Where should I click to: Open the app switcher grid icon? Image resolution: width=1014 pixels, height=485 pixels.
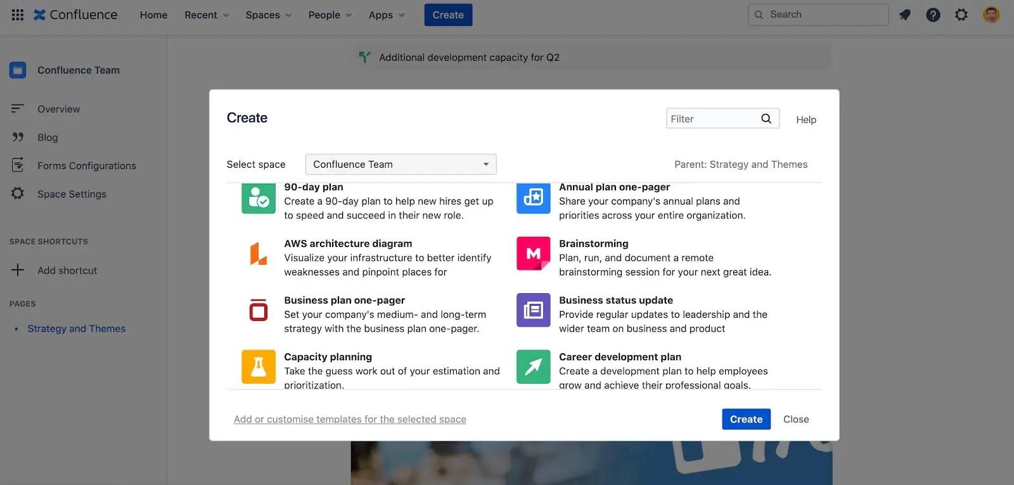pyautogui.click(x=18, y=15)
